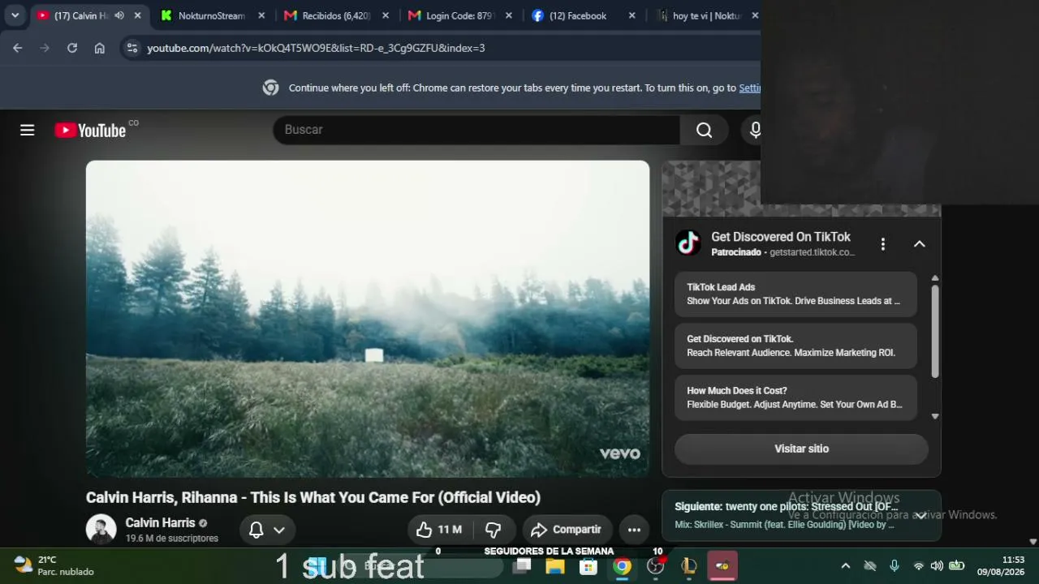This screenshot has width=1039, height=584.
Task: Open the TikTok ad options three-dot menu
Action: pyautogui.click(x=883, y=243)
